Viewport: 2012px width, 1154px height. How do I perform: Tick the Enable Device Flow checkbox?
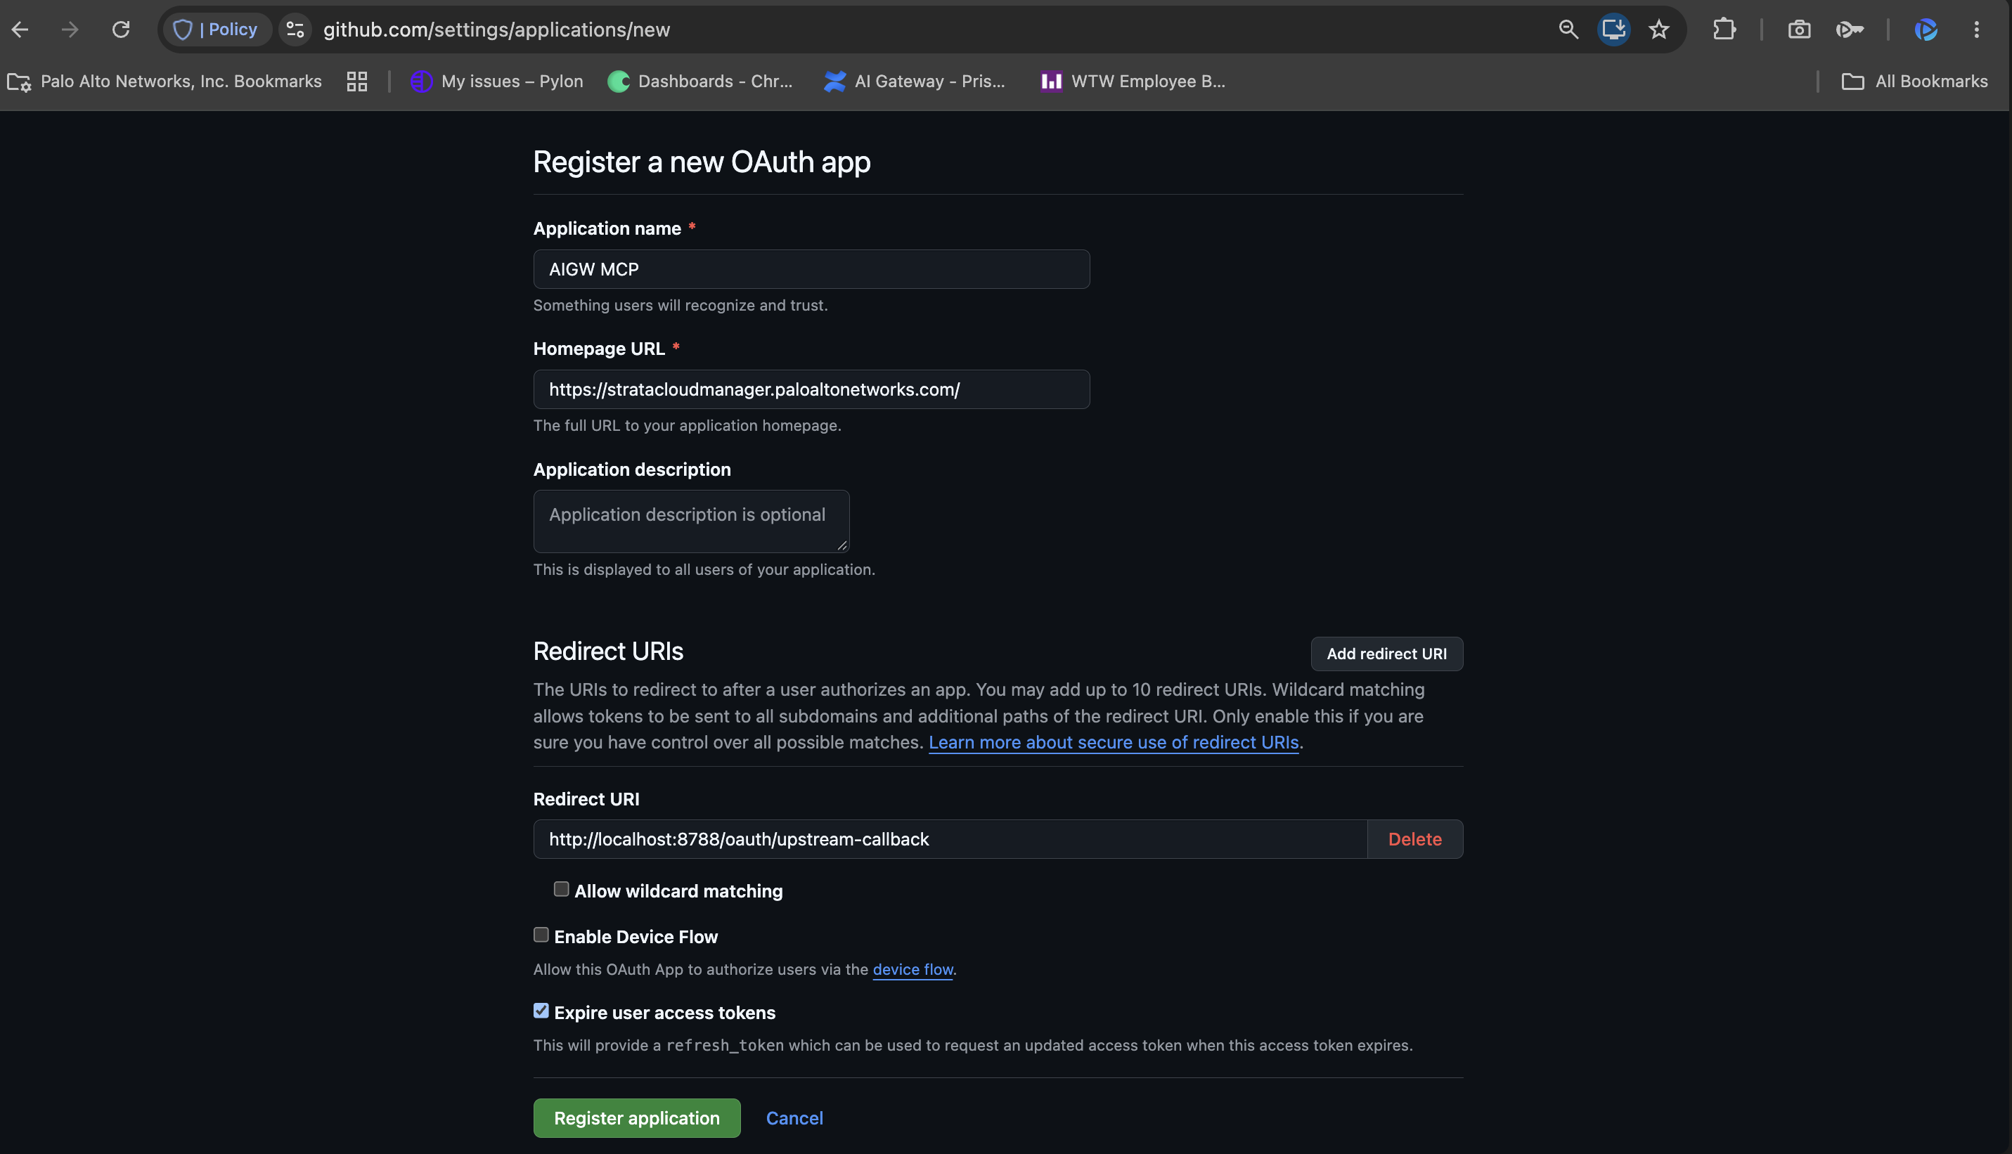(x=541, y=935)
